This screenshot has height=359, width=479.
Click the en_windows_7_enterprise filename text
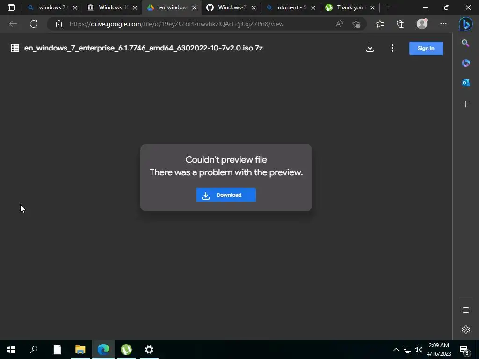[x=143, y=48]
